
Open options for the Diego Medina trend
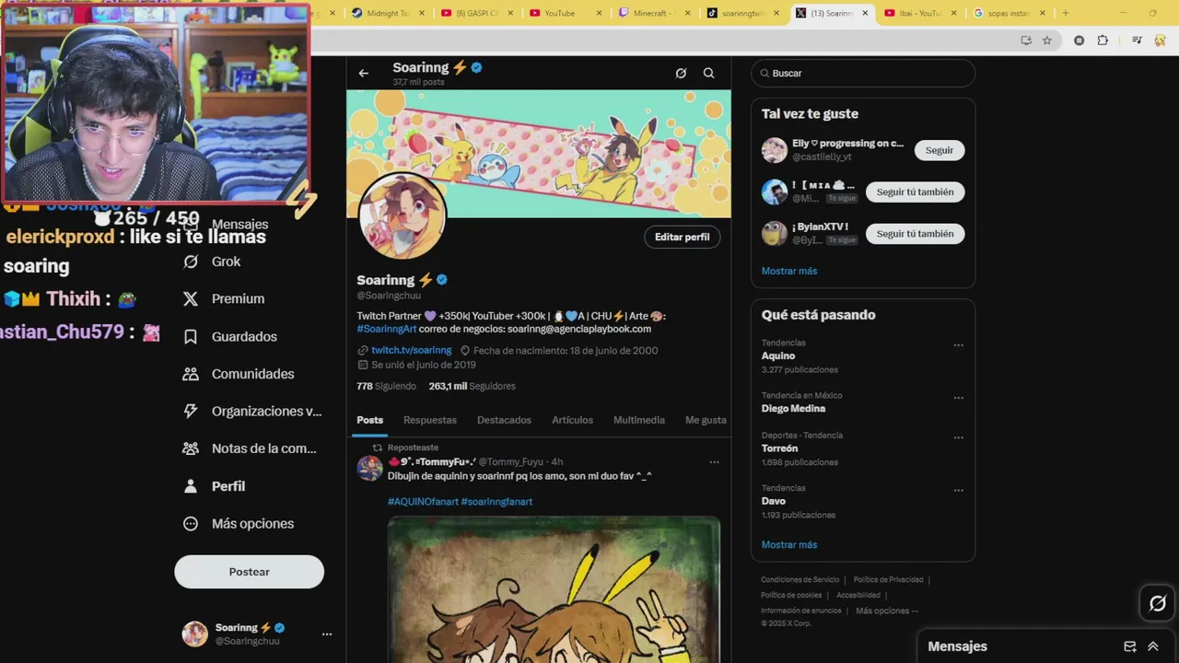[x=958, y=398]
